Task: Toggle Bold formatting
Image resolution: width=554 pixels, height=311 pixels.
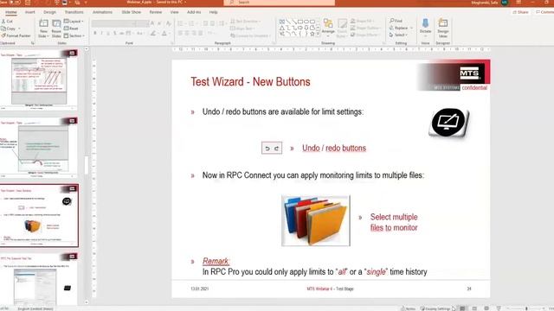Action: coord(95,33)
